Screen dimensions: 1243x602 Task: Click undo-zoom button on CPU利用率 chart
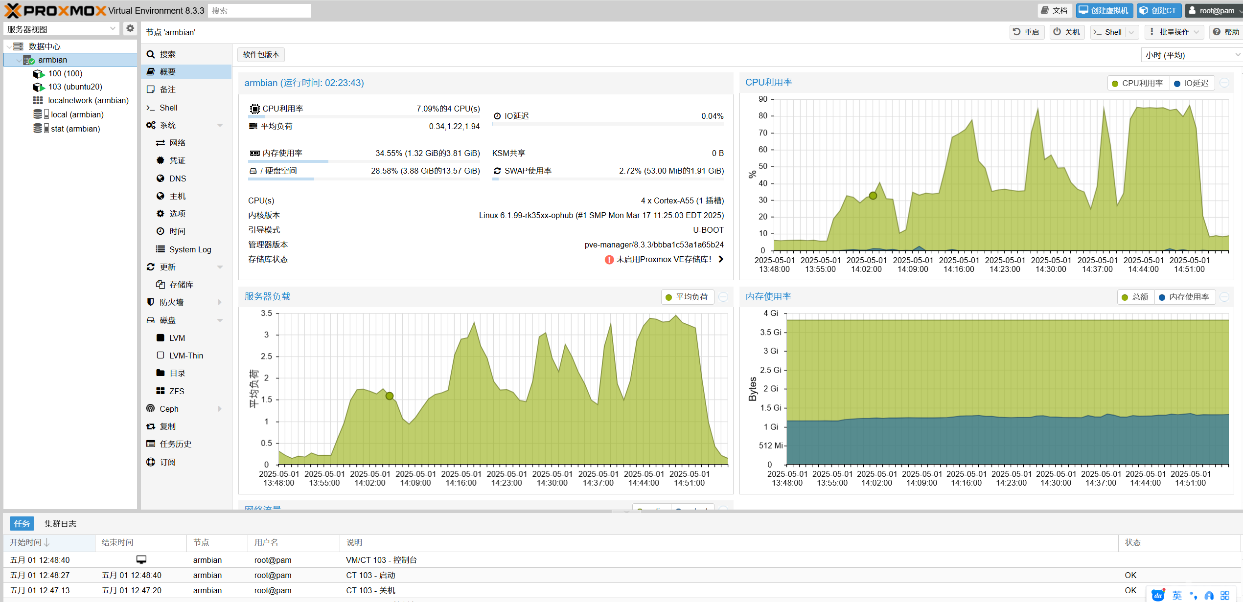(x=1224, y=83)
